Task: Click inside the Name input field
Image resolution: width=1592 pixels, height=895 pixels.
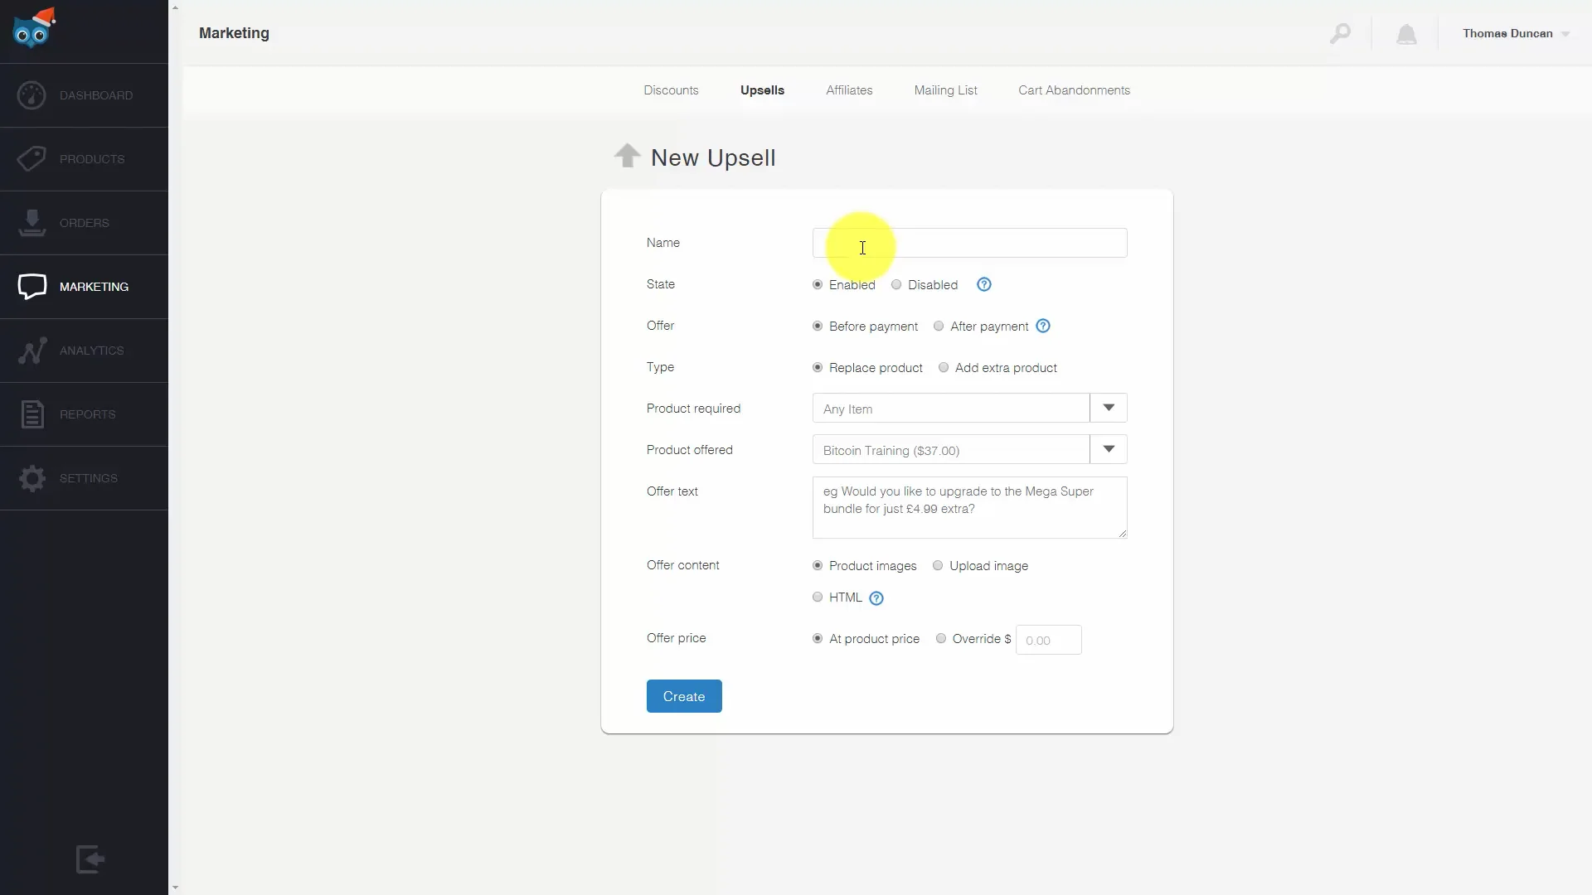Action: 970,242
